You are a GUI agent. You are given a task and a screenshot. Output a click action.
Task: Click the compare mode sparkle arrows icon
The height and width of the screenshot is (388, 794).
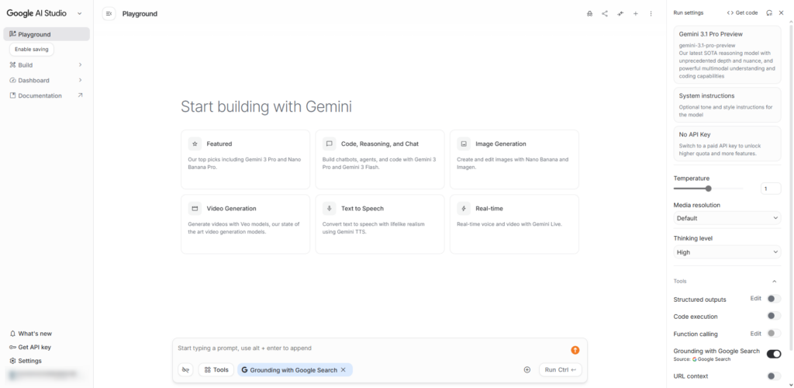click(x=620, y=14)
